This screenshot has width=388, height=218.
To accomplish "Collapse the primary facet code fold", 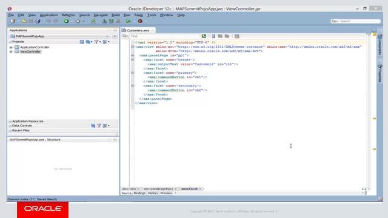I will tap(132, 73).
